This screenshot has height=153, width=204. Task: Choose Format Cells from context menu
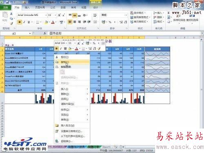tap(72, 131)
